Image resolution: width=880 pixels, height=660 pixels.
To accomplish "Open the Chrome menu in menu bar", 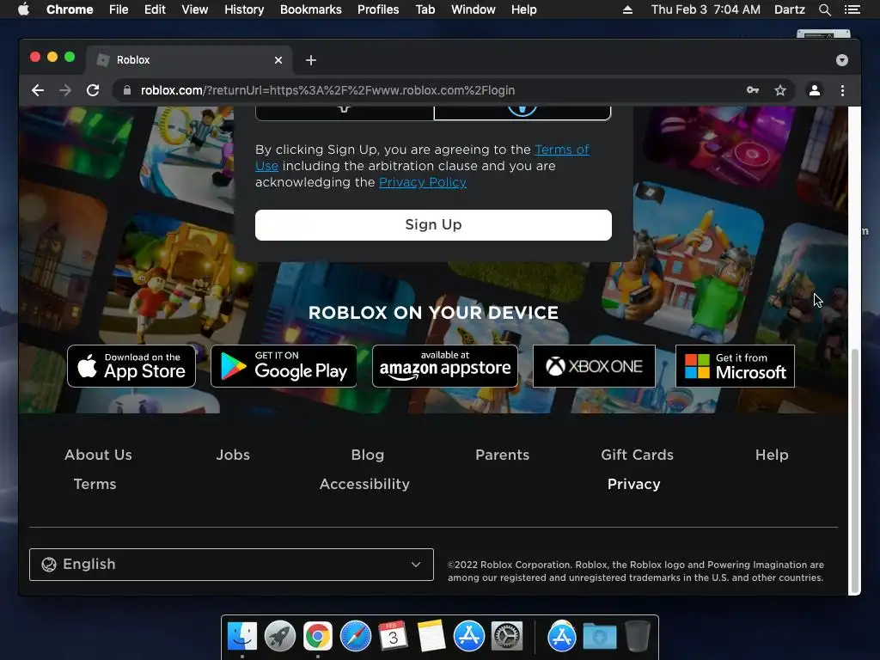I will 70,9.
